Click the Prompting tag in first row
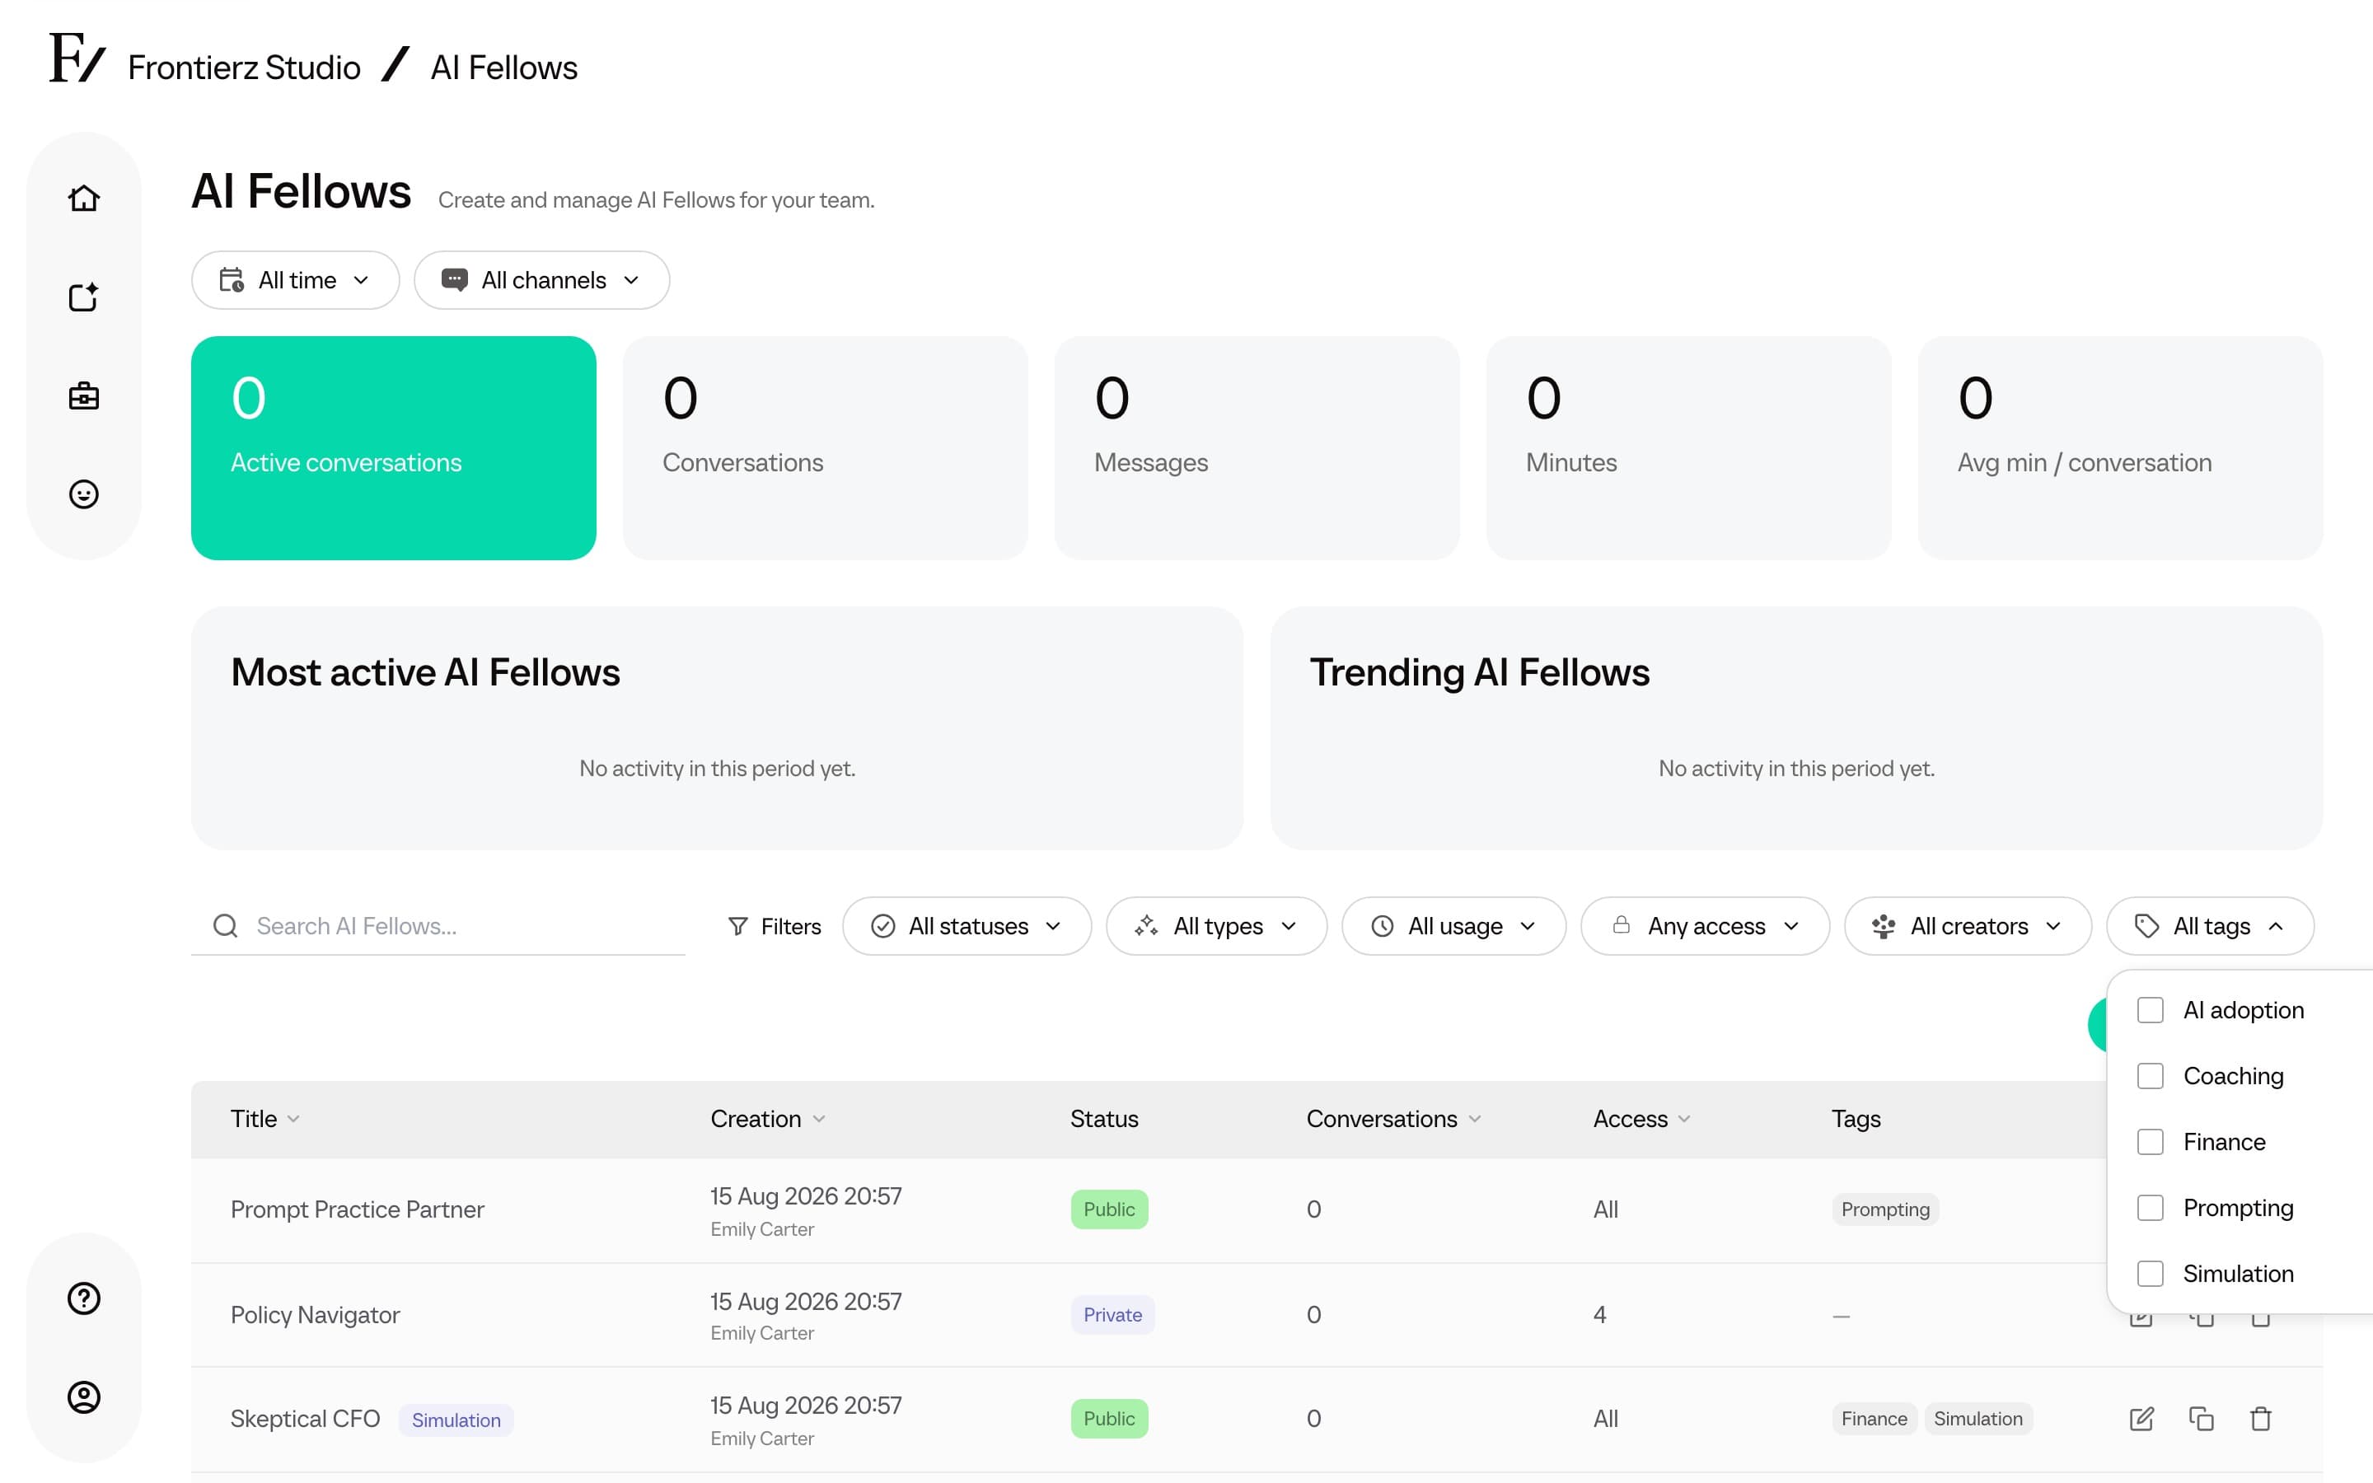 point(1884,1209)
